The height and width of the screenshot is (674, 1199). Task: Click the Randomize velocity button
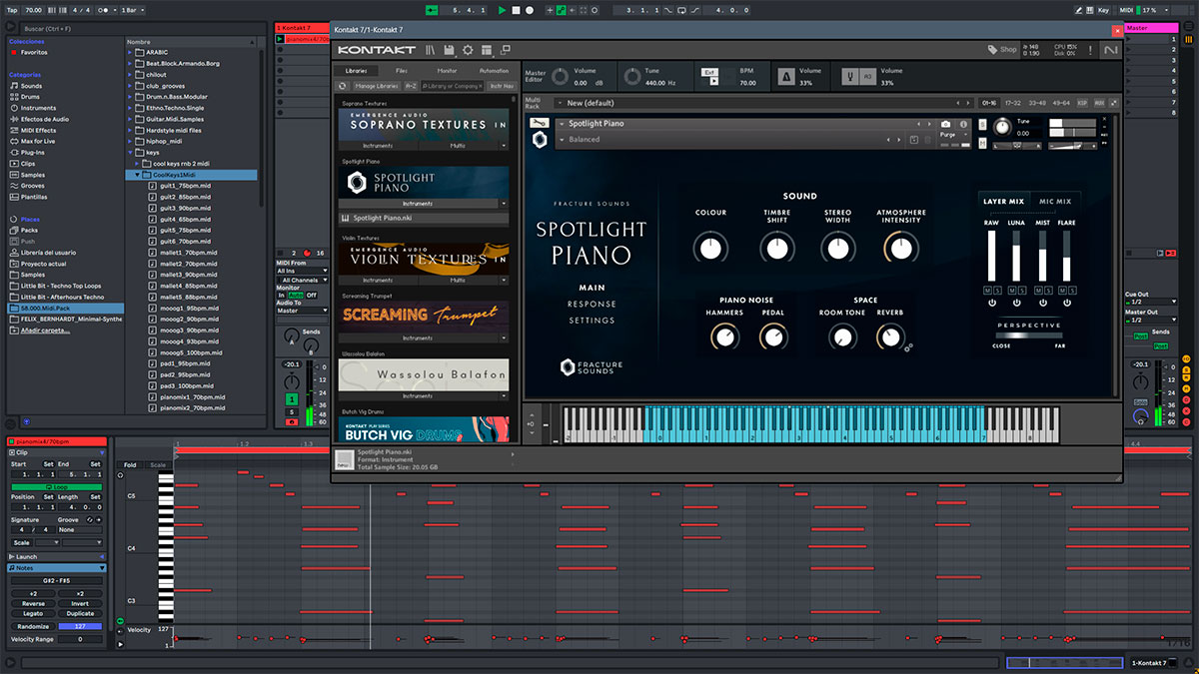tap(33, 626)
